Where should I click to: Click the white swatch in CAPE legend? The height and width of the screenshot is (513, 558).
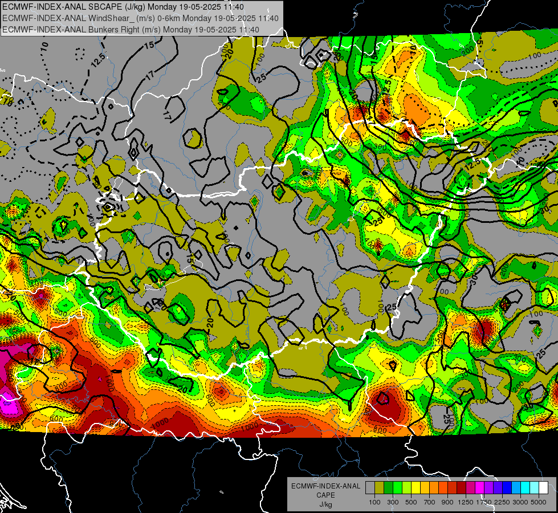543,487
